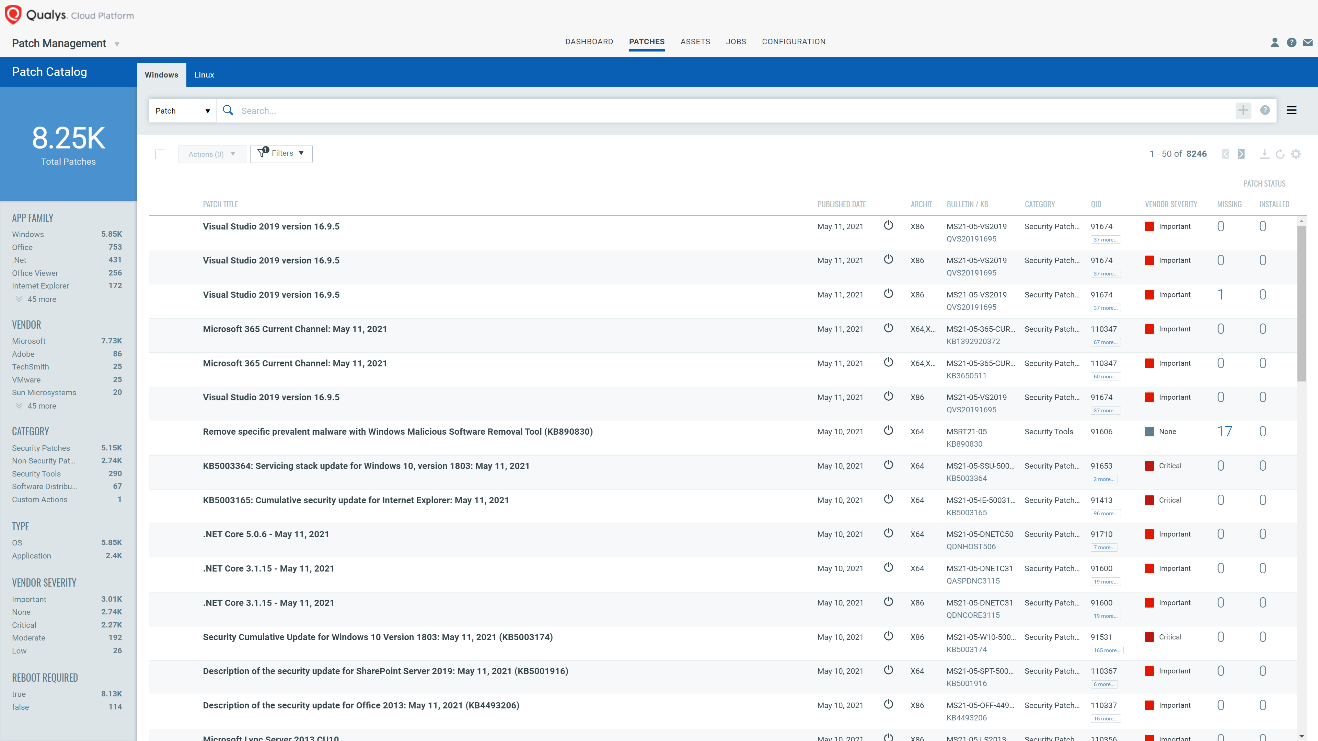Image resolution: width=1318 pixels, height=741 pixels.
Task: Click the reboot icon on the KB890830 malware removal row
Action: (889, 431)
